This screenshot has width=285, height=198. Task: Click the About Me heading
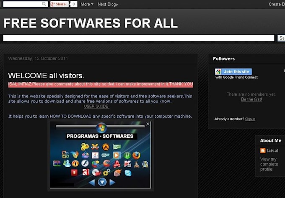[x=271, y=141]
